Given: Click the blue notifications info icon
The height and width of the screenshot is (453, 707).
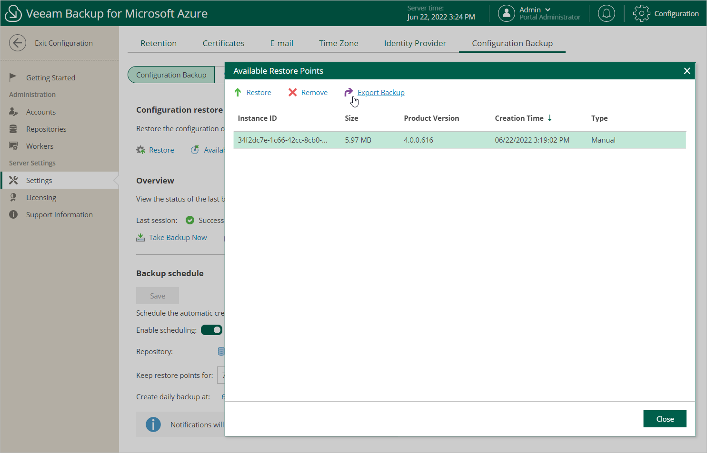Looking at the screenshot, I should 153,424.
